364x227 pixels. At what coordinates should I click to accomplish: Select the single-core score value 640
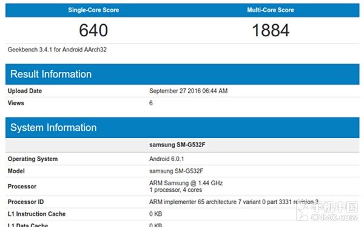(x=93, y=30)
